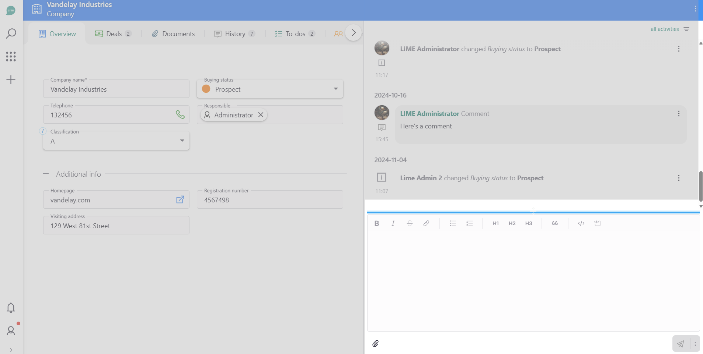
Task: Open the apps grid menu icon
Action: 11,56
